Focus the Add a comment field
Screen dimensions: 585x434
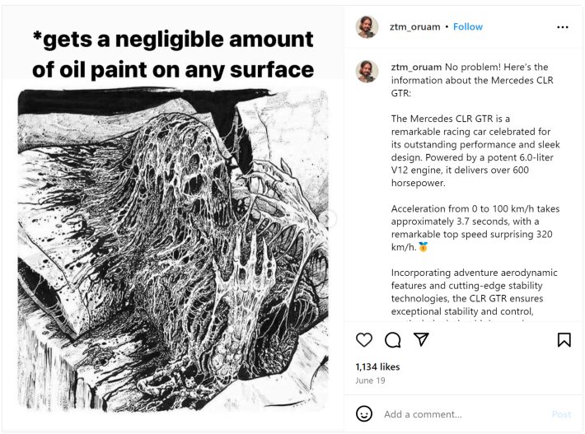pos(461,414)
